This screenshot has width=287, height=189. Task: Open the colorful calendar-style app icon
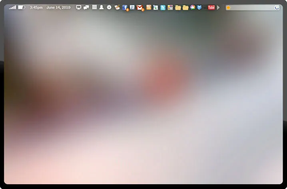tap(170, 8)
